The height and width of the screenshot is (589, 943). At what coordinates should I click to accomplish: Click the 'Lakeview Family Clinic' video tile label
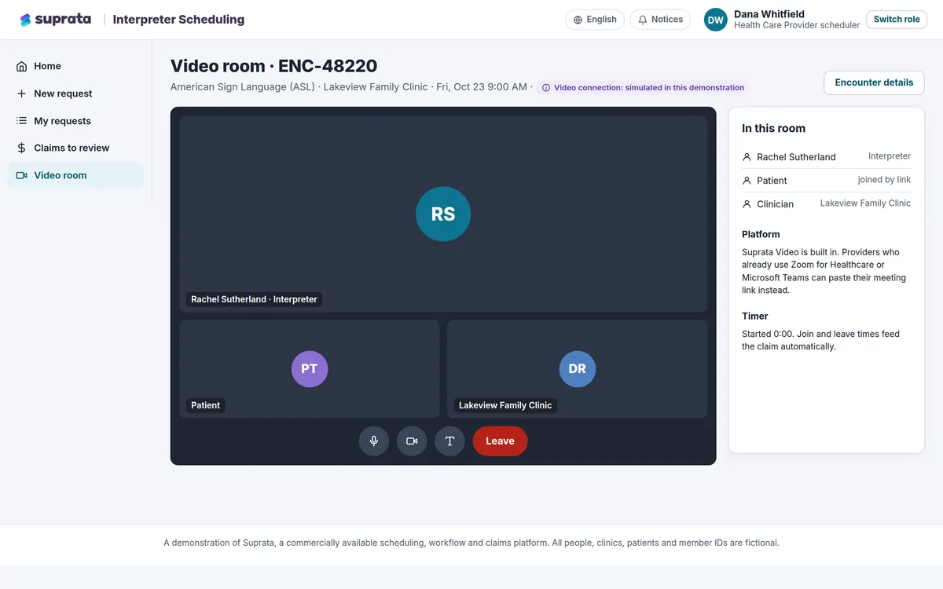(x=505, y=405)
